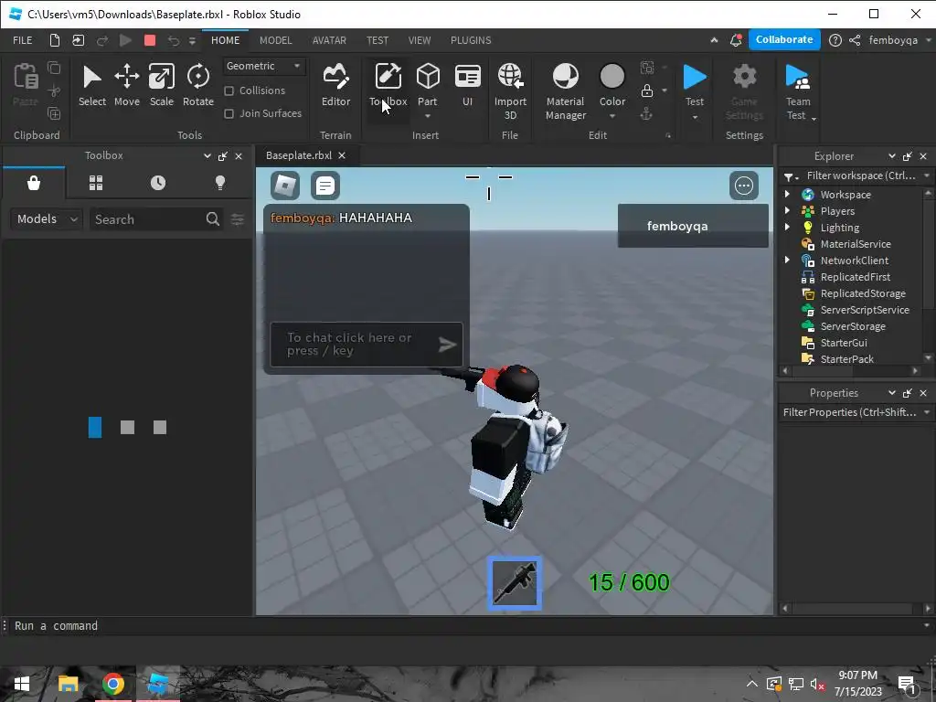
Task: Expand the Lighting tree node
Action: (x=787, y=227)
